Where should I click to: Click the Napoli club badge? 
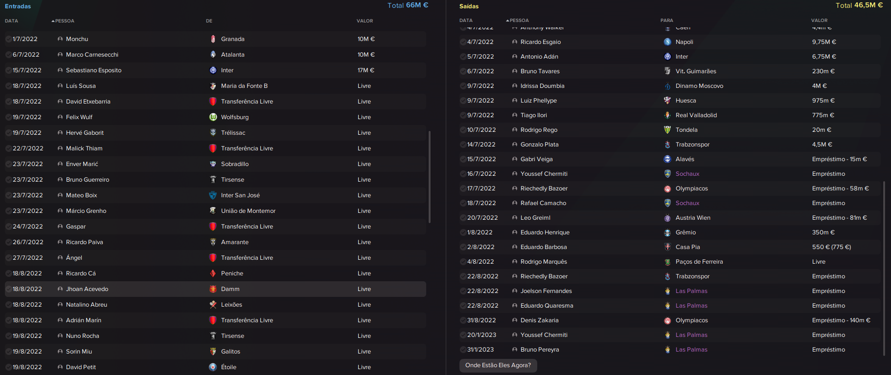coord(667,42)
